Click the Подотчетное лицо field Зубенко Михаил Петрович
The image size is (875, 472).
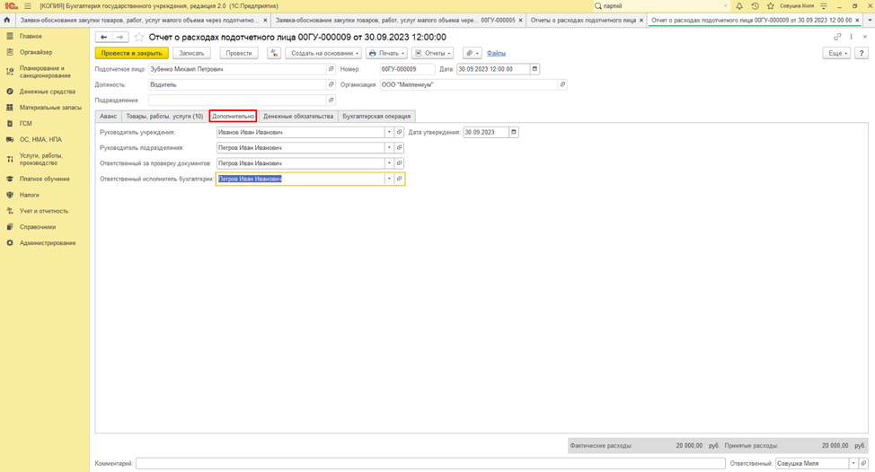(237, 69)
